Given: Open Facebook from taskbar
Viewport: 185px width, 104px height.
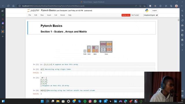Looking at the screenshot, I should (x=100, y=101).
